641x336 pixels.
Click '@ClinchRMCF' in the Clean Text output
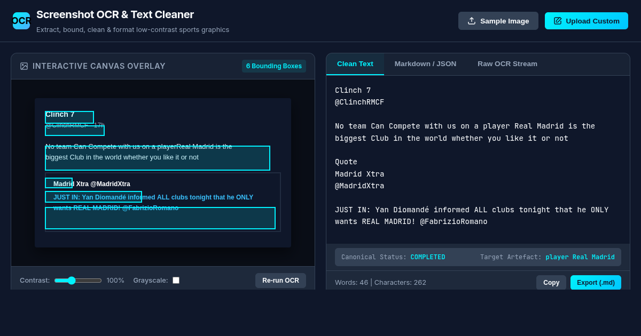click(359, 102)
